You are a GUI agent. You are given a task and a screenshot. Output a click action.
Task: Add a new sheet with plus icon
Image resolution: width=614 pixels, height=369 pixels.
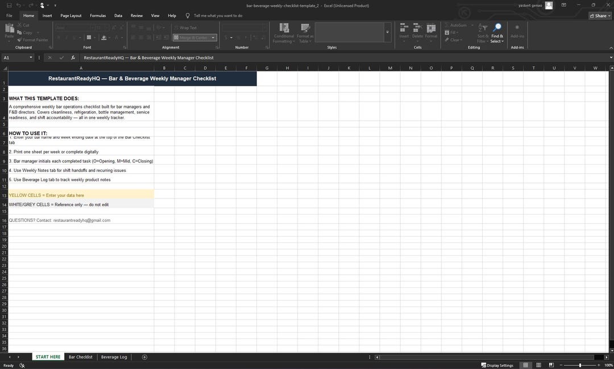pyautogui.click(x=144, y=357)
